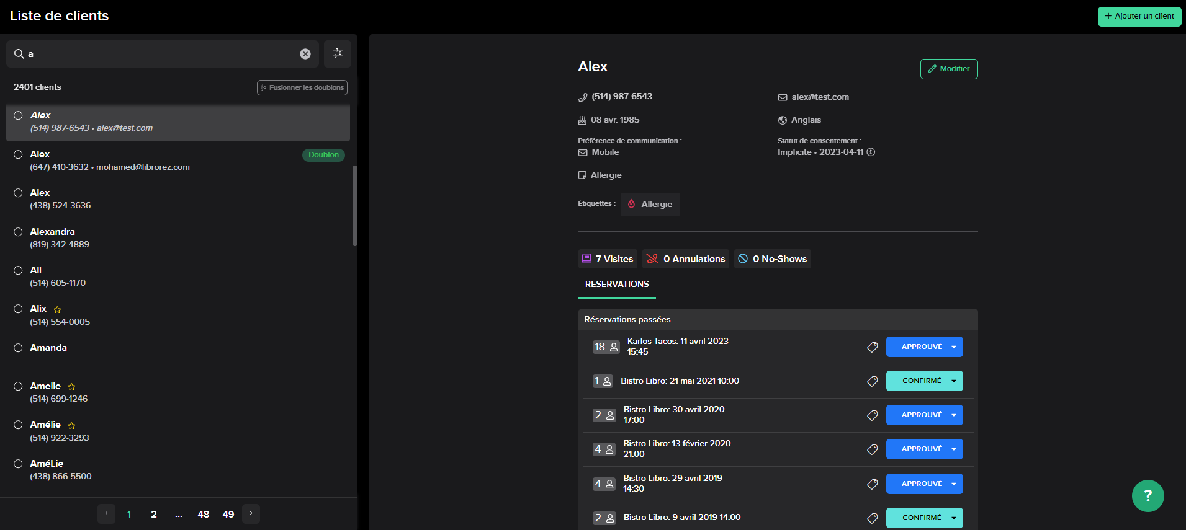Expand Approuvé dropdown for 30 avril 2020
The height and width of the screenshot is (530, 1186).
(x=954, y=415)
